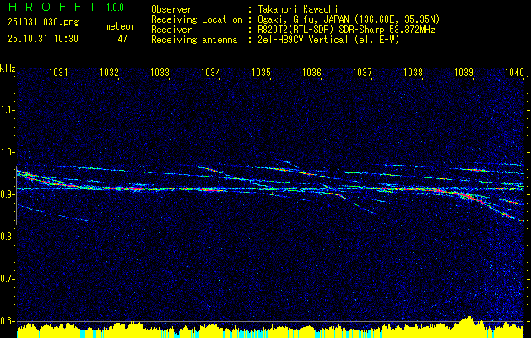Click the 1.1 kHz frequency label
Screen dimensions: 531x338
7,110
